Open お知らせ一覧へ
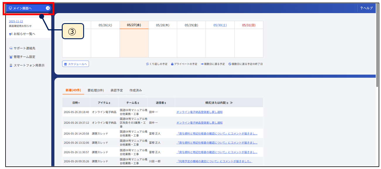The image size is (381, 169). [22, 34]
